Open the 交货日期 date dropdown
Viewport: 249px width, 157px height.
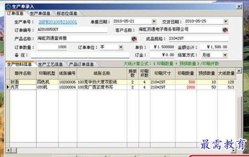tap(225, 22)
